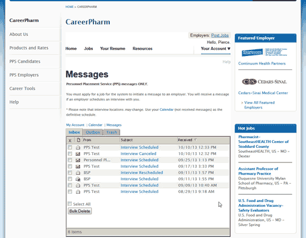Open PPS Candidates in the left sidebar
The width and height of the screenshot is (306, 238).
click(x=25, y=61)
